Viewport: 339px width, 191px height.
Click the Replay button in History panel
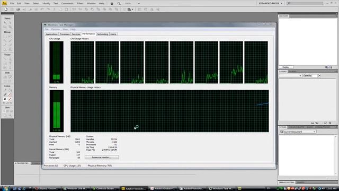coord(286,67)
